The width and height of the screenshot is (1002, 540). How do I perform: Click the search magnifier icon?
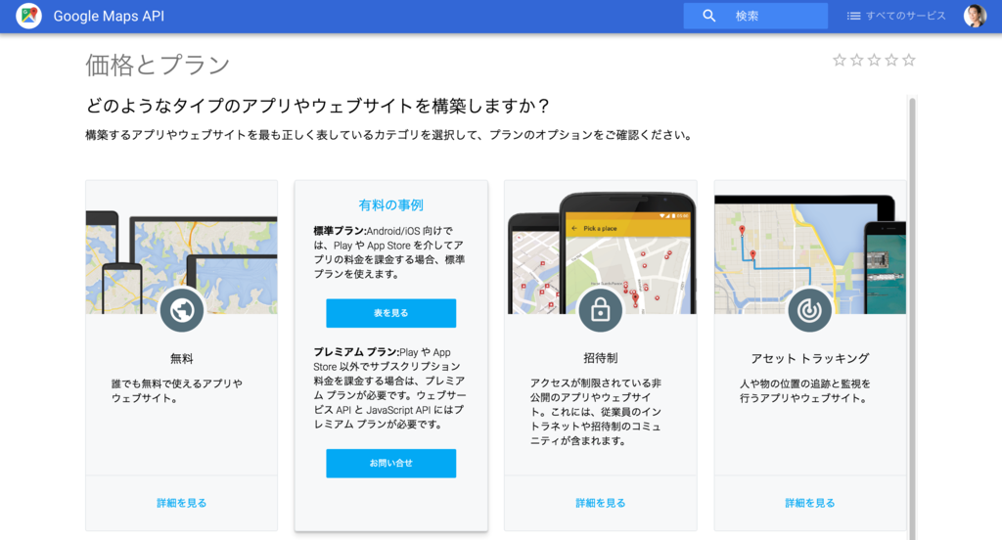click(x=708, y=16)
